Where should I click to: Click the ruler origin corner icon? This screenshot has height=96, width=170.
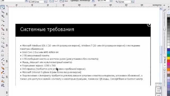tap(7, 6)
